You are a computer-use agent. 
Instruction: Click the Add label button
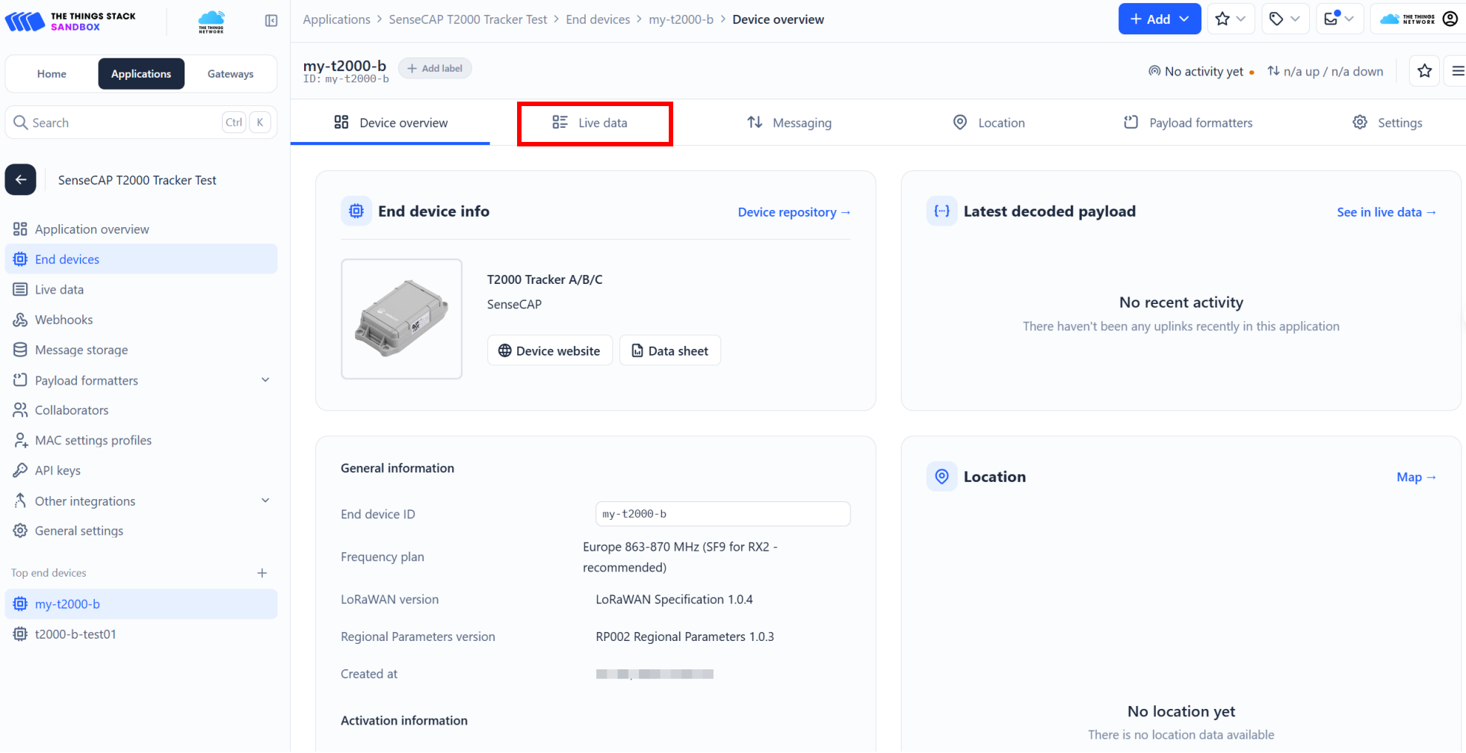[x=435, y=69]
